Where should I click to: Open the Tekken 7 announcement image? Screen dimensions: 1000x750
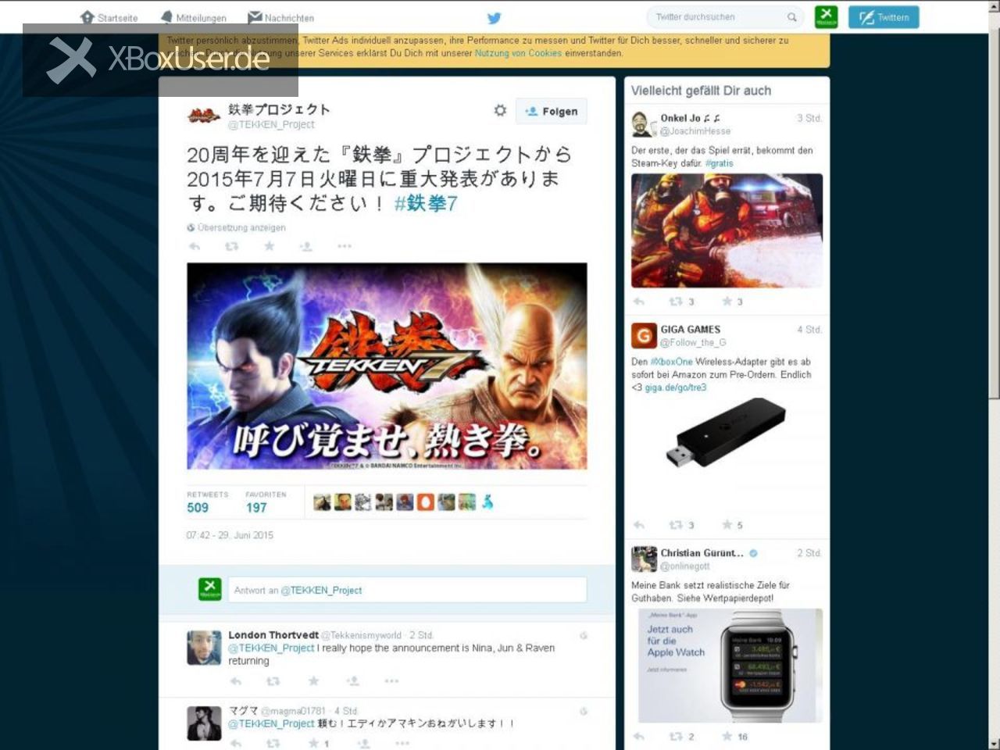tap(387, 366)
